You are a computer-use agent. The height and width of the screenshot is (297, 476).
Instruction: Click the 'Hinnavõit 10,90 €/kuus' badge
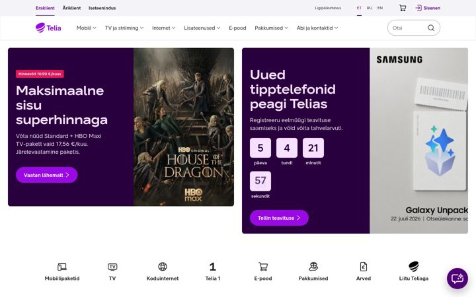tap(40, 74)
